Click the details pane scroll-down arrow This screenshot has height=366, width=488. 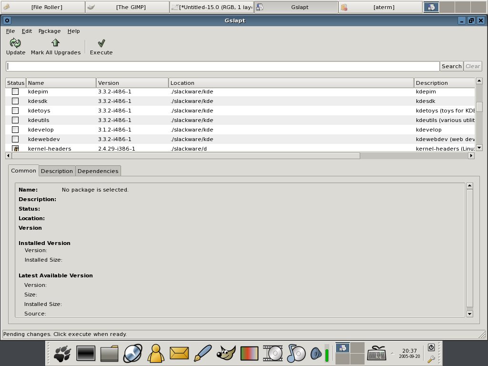pyautogui.click(x=469, y=314)
